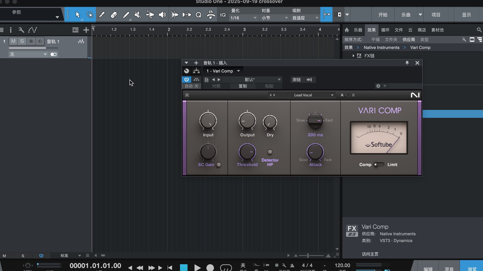Click the browser home icon
483x271 pixels.
[x=347, y=30]
